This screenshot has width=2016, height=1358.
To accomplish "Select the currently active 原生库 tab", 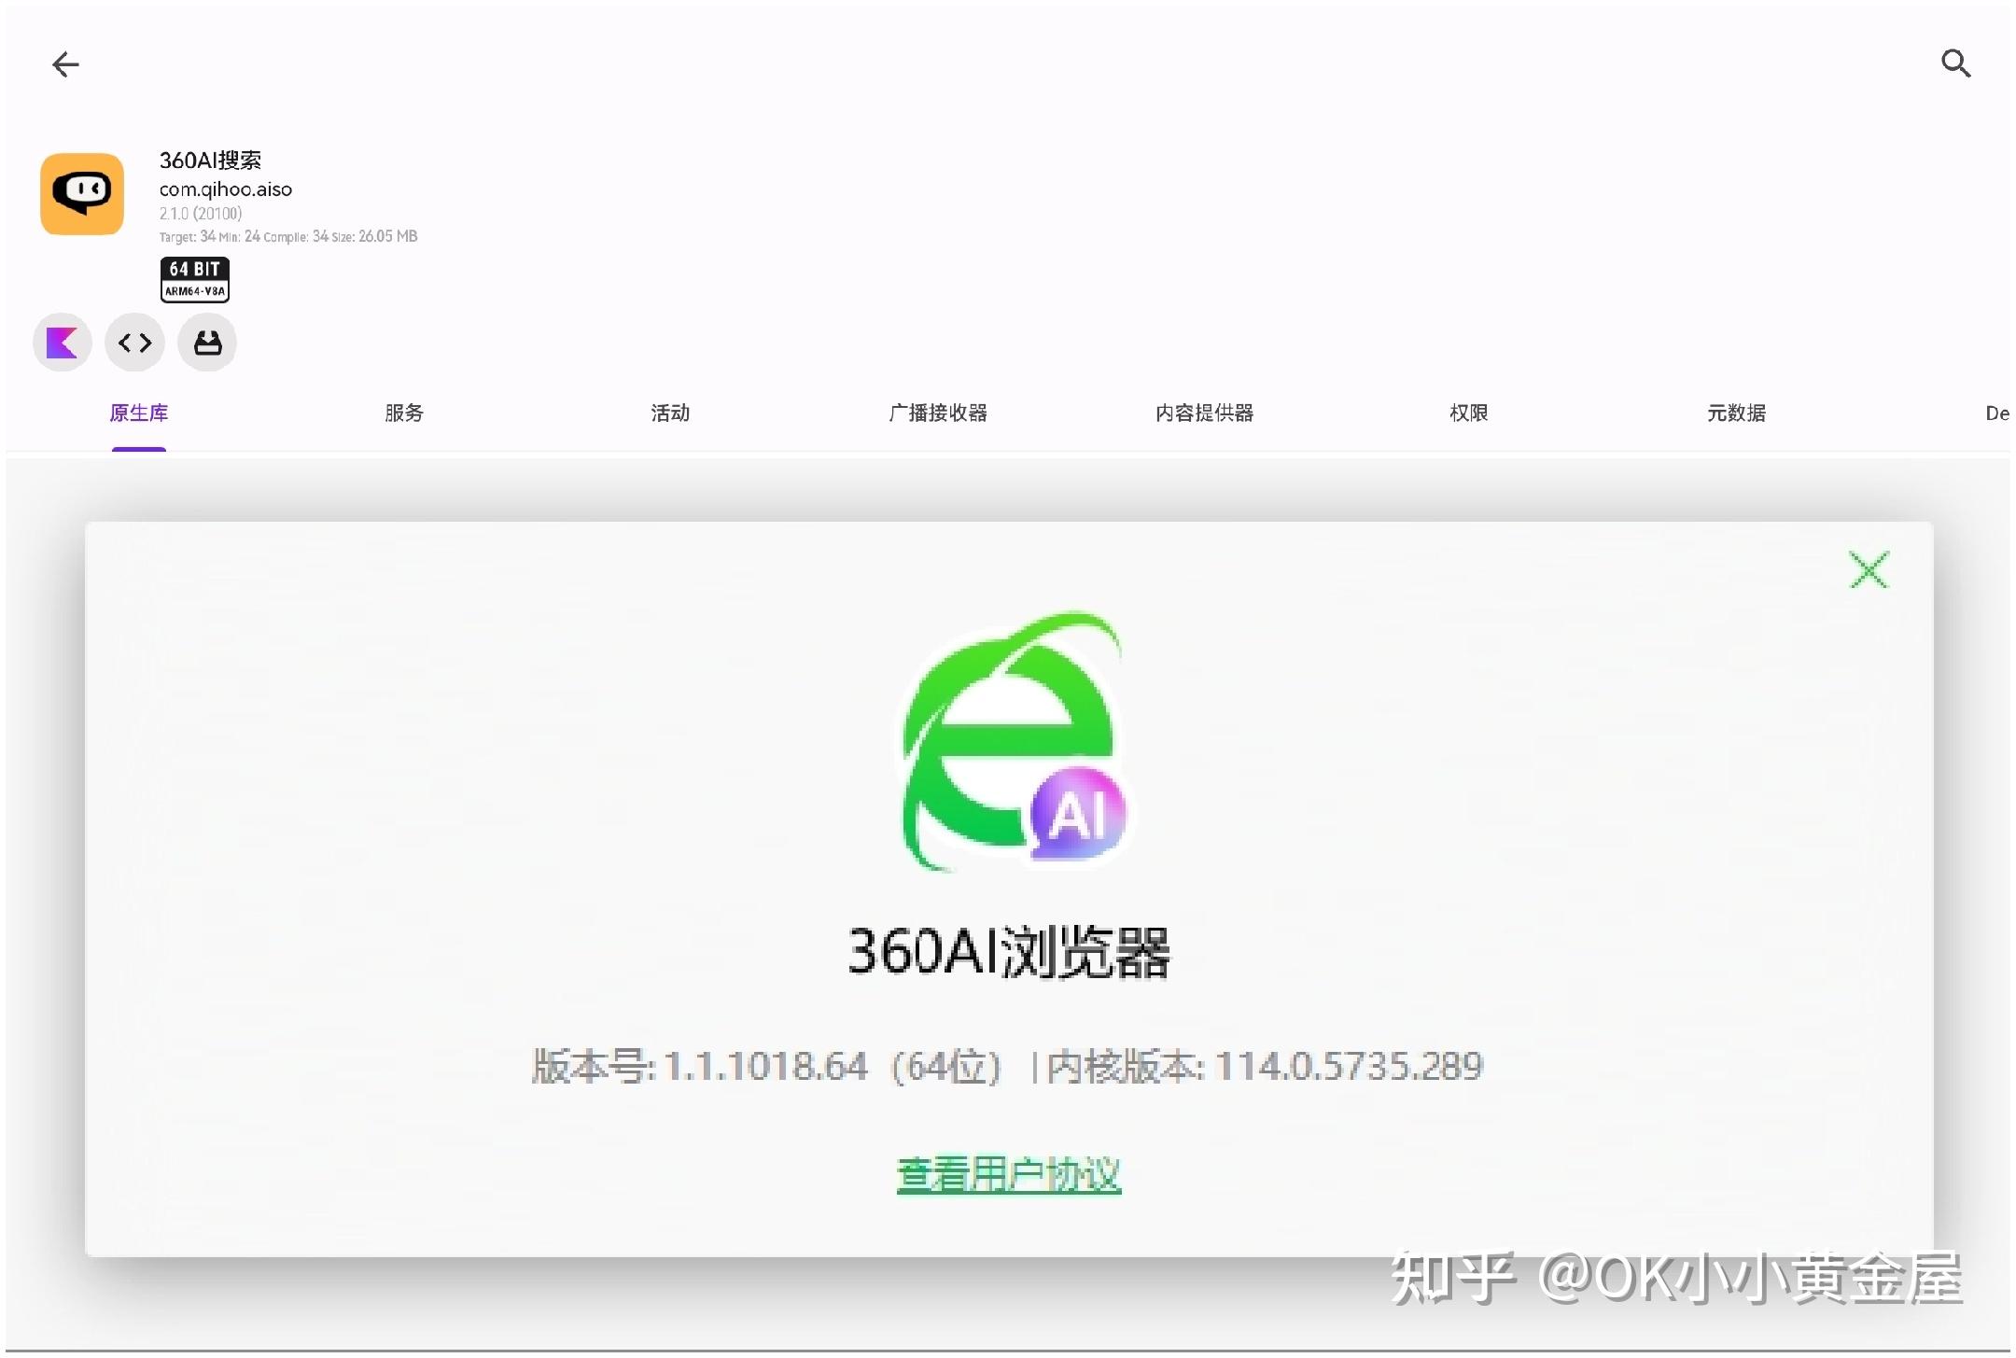I will pyautogui.click(x=139, y=413).
